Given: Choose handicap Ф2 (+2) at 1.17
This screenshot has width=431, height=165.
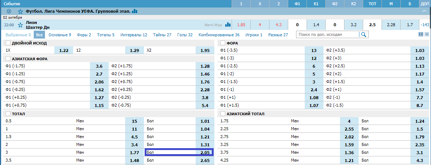Looking at the screenshot, I should [x=419, y=74].
